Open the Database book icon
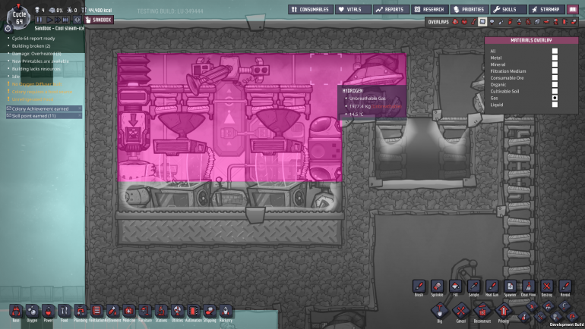585x329 pixels. pyautogui.click(x=573, y=9)
